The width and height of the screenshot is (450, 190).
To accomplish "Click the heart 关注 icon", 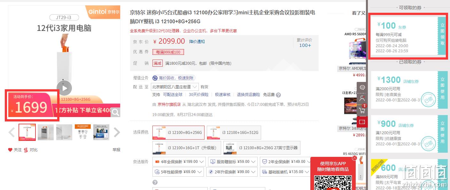I will pos(10,150).
